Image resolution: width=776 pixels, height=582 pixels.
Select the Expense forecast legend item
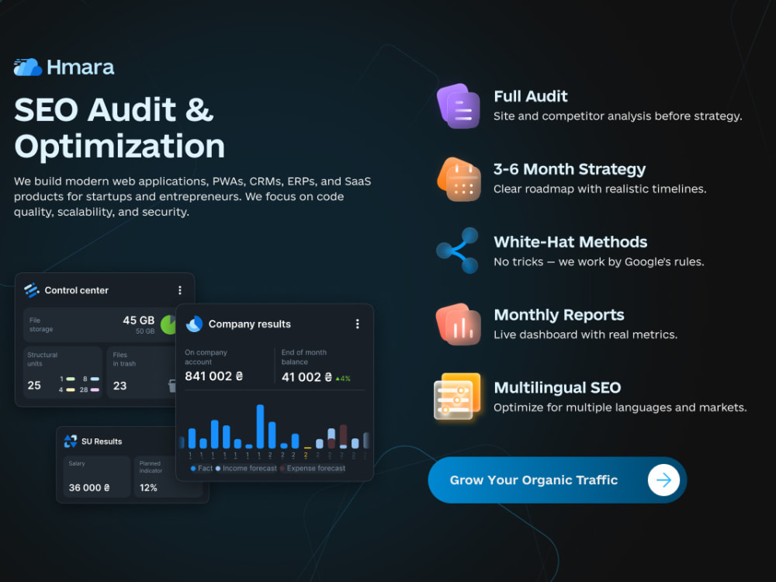pos(312,468)
